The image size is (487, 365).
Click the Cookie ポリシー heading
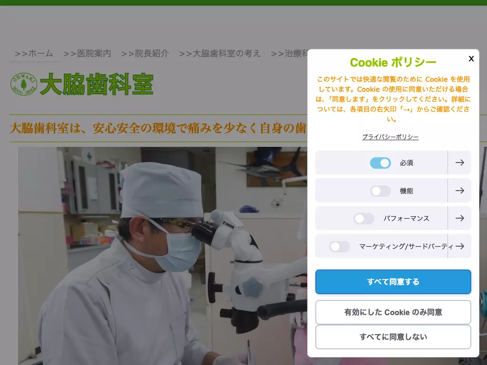pyautogui.click(x=393, y=62)
